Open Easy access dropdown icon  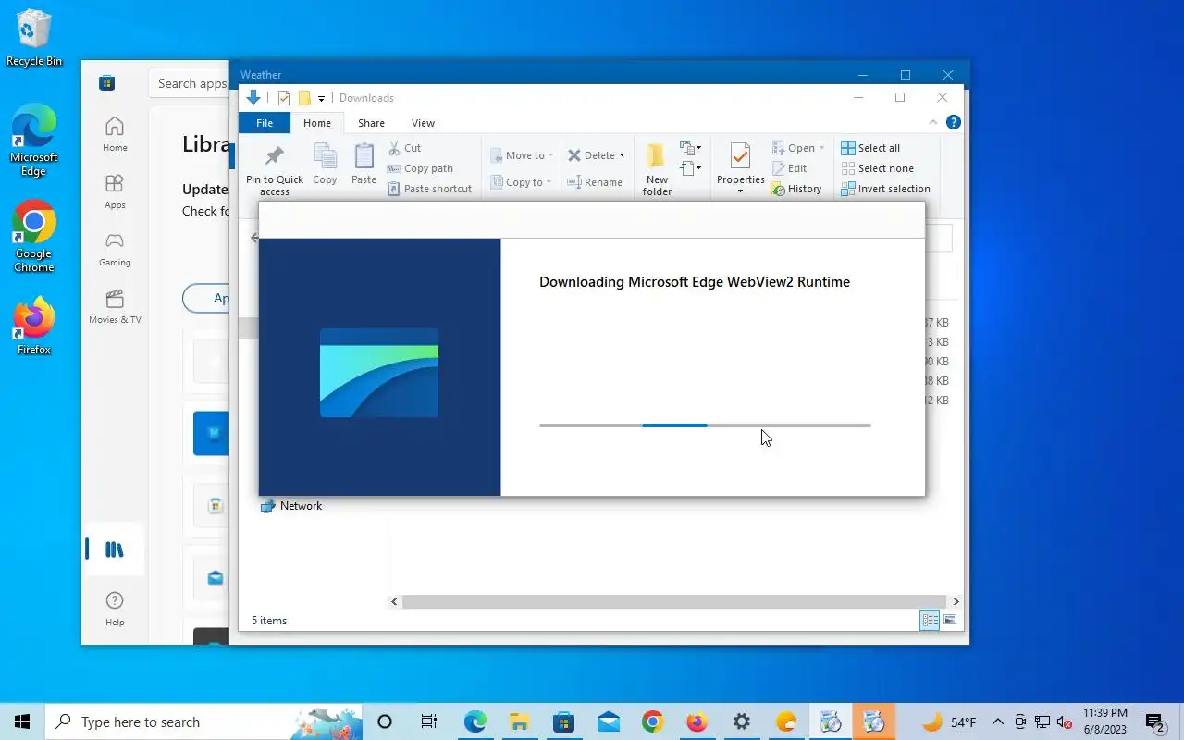pos(690,168)
